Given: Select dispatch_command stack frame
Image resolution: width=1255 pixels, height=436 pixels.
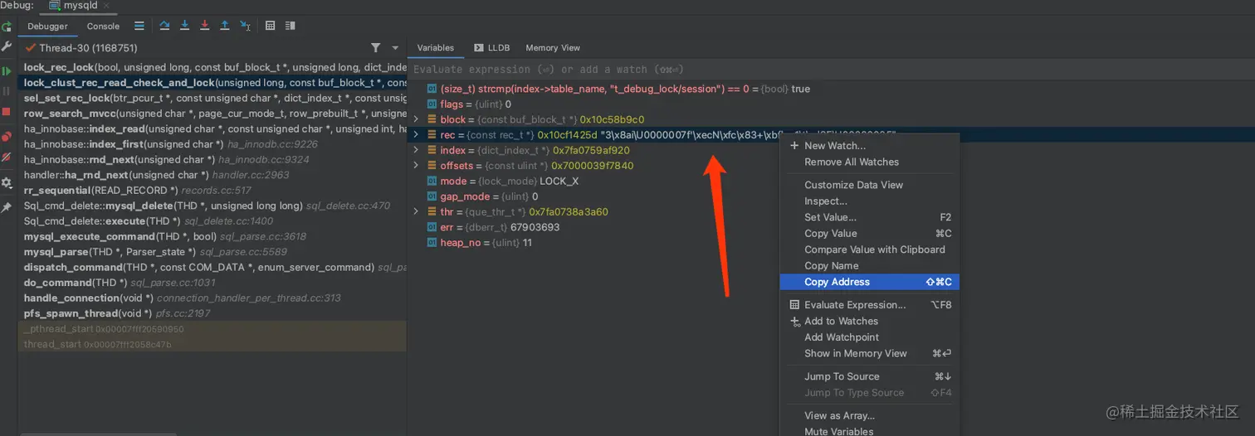Looking at the screenshot, I should click(x=212, y=267).
